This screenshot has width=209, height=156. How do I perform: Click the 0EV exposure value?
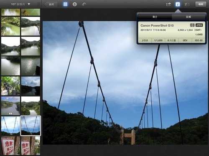tap(185, 40)
